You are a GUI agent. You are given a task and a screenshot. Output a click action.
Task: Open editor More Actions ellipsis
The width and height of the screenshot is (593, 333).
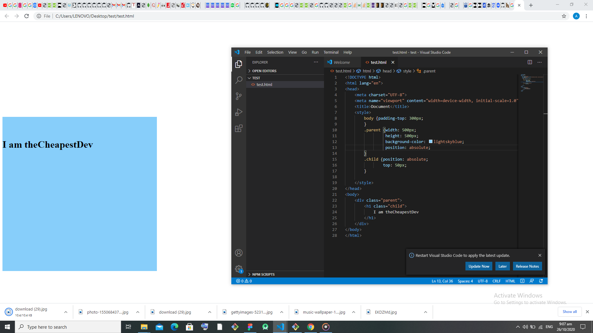pyautogui.click(x=540, y=62)
